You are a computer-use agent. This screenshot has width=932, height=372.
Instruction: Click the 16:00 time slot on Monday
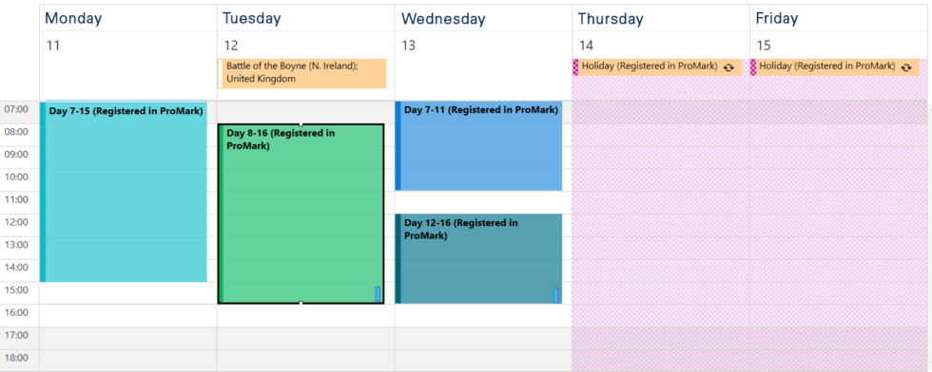click(127, 316)
